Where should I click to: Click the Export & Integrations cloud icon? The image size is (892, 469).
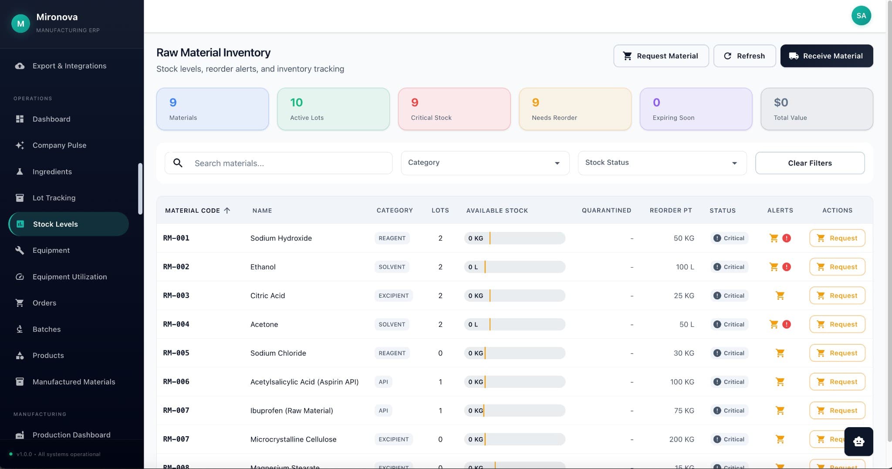[20, 66]
